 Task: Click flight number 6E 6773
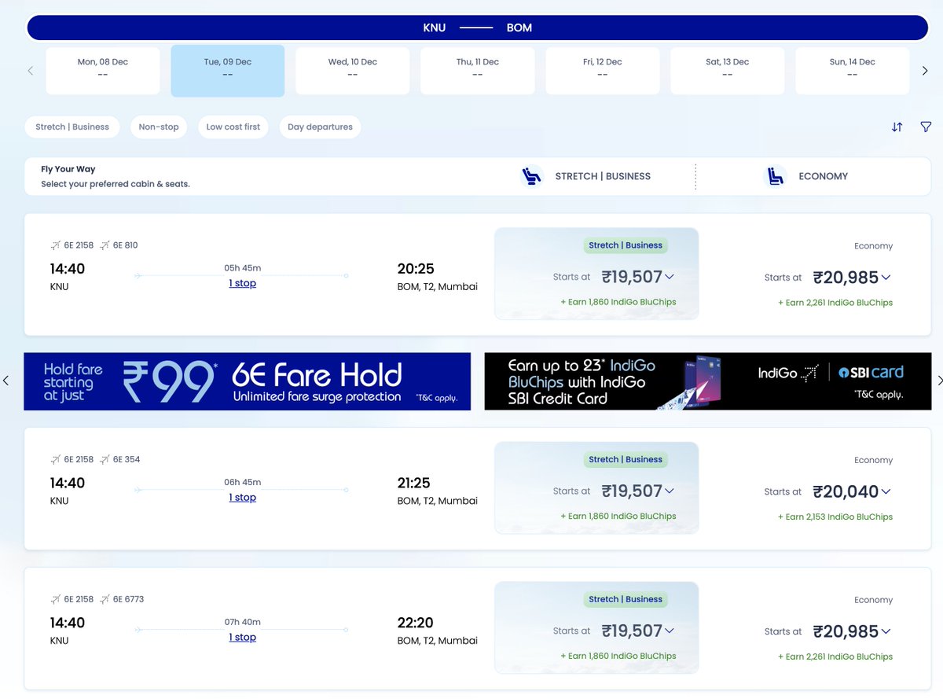[128, 599]
